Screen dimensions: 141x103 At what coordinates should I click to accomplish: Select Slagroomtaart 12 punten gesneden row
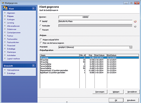click(x=89, y=70)
